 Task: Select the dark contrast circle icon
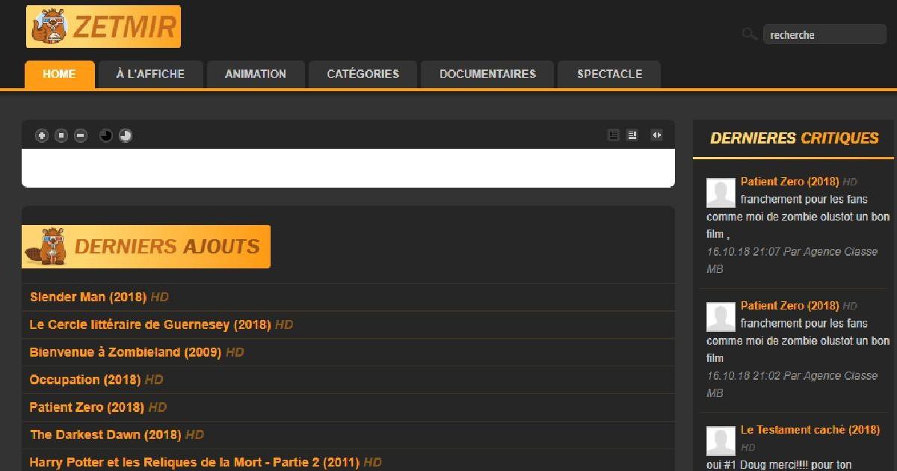106,135
